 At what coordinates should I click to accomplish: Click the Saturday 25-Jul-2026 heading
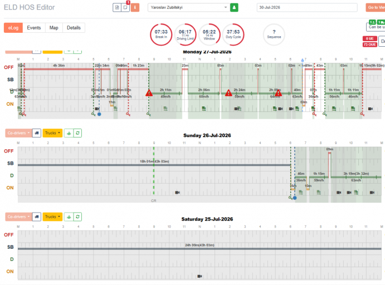click(x=207, y=219)
